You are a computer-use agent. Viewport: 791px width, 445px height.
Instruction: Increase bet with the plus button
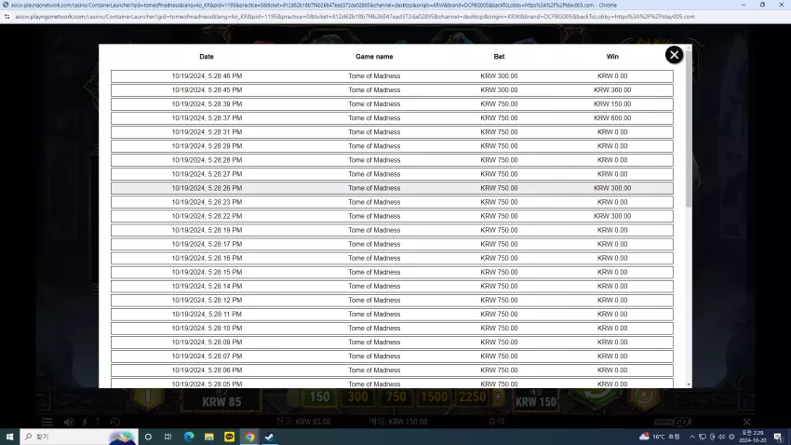498,398
